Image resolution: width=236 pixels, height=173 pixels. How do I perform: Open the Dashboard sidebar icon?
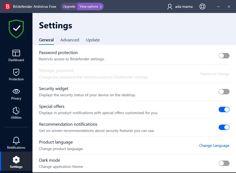[16, 53]
